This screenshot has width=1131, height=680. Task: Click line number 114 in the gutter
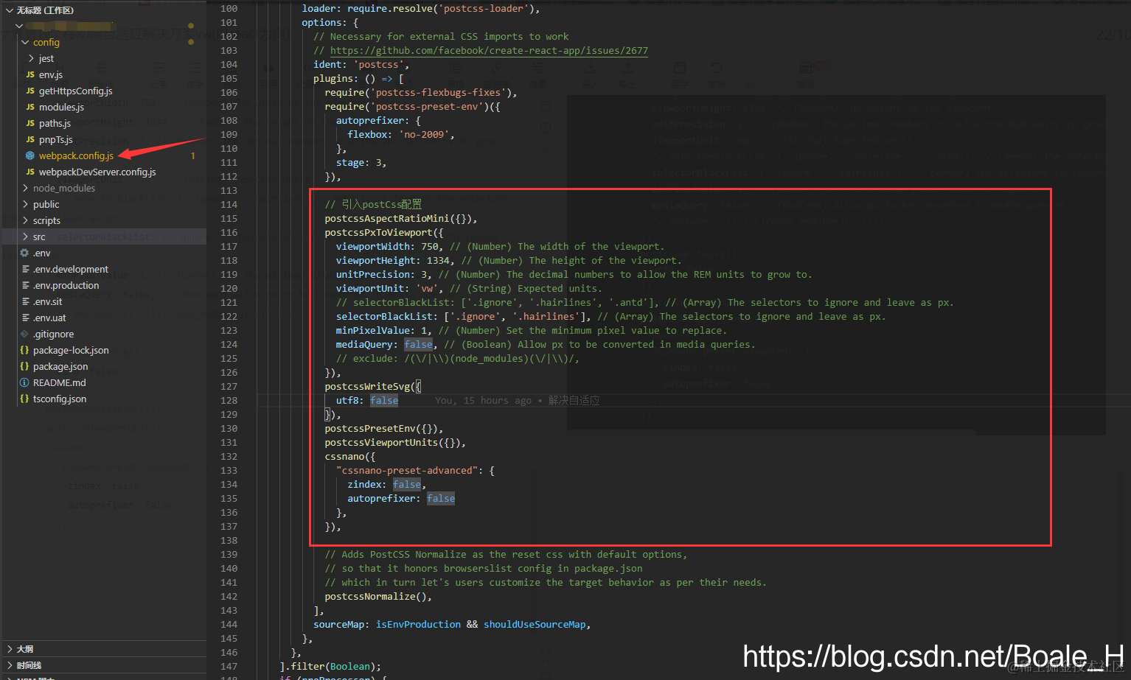229,205
